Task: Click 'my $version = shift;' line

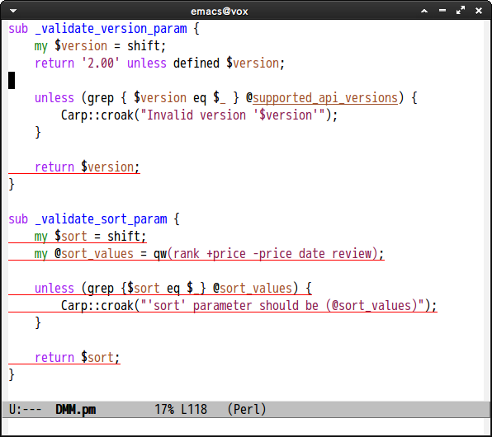Action: [100, 46]
